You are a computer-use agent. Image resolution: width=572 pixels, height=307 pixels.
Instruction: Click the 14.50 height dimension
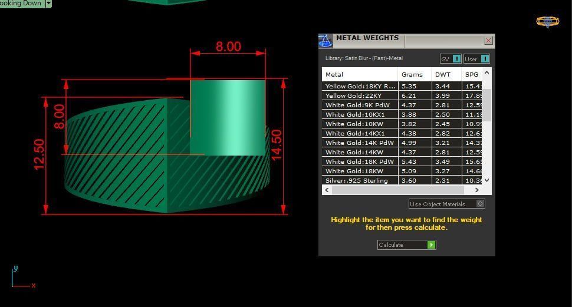276,145
